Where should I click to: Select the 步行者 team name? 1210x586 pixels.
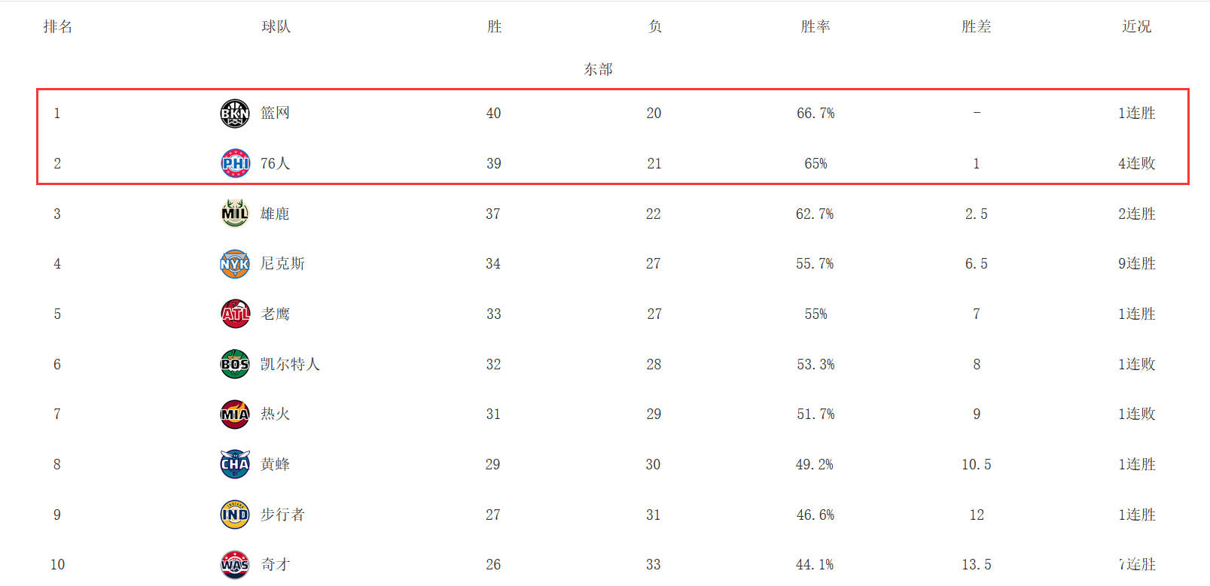283,515
